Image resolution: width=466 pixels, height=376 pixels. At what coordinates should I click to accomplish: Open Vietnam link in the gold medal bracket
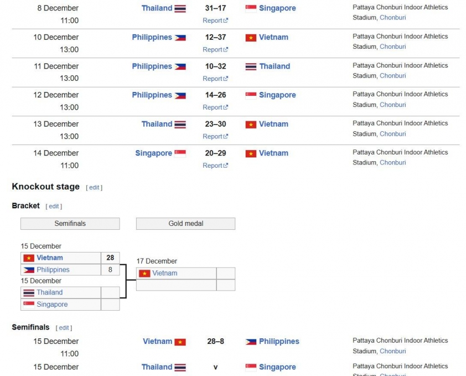(165, 273)
